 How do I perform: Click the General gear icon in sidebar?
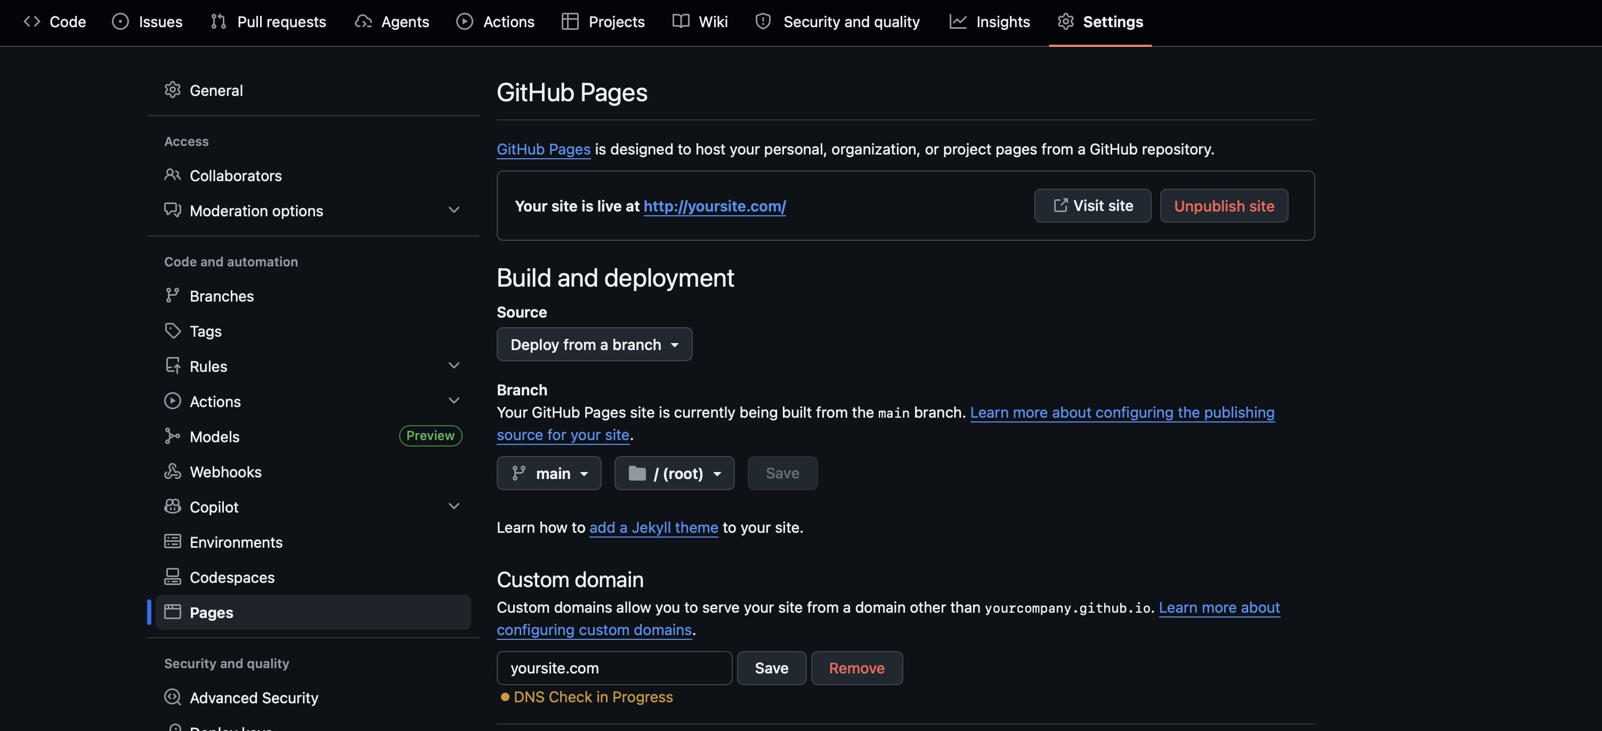coord(172,90)
